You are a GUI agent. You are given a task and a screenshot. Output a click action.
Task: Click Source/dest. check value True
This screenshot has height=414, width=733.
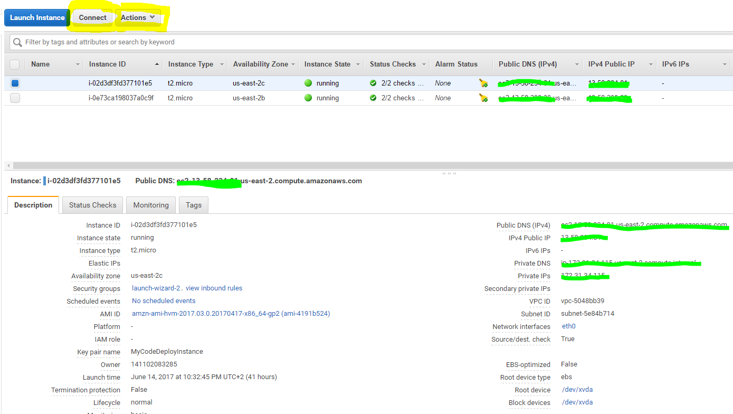click(568, 339)
